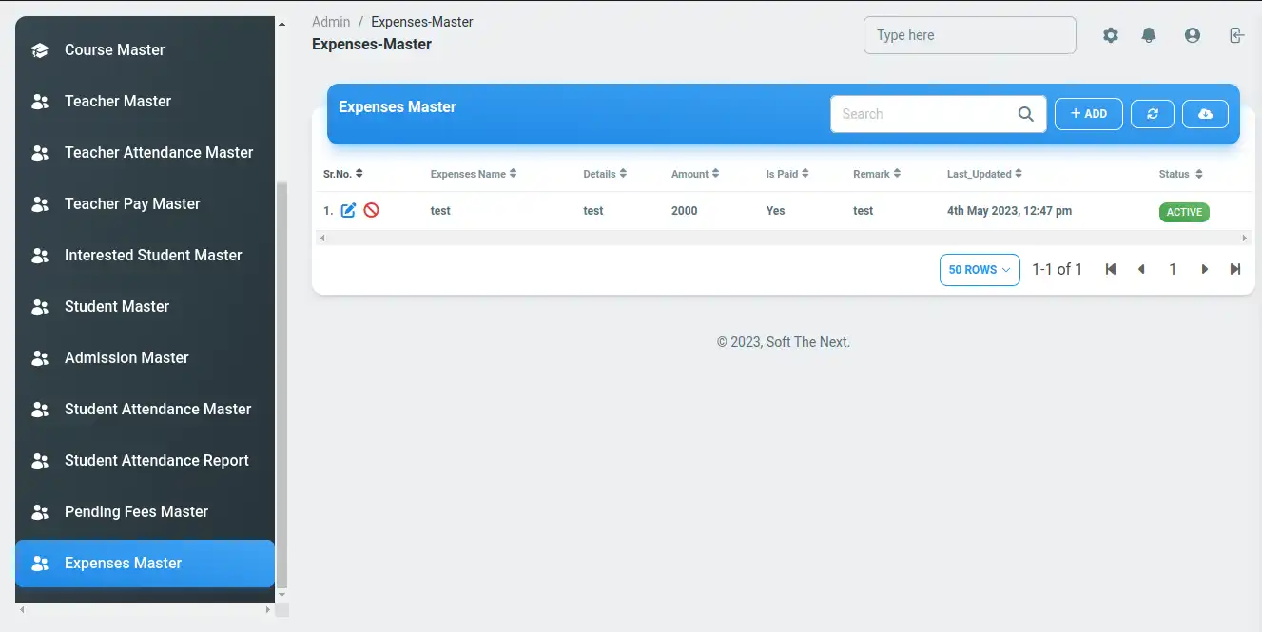Toggle the ACTIVE status badge

pos(1184,212)
